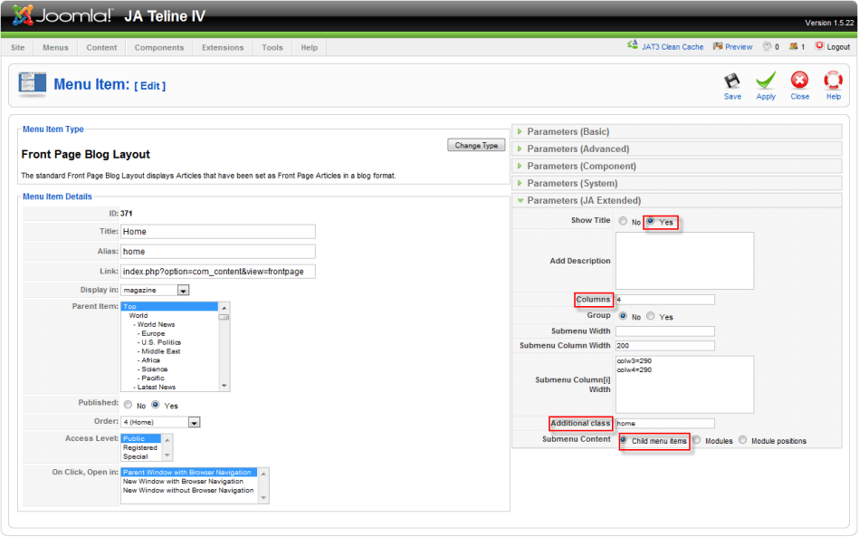This screenshot has width=859, height=537.
Task: Click the Submenu Width field
Action: point(664,331)
